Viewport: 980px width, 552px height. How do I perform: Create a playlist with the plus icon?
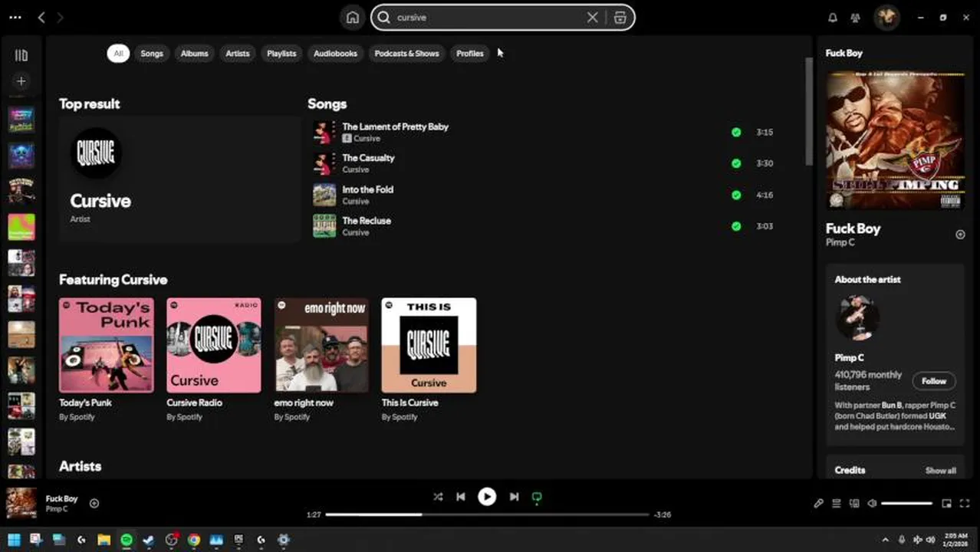(21, 80)
